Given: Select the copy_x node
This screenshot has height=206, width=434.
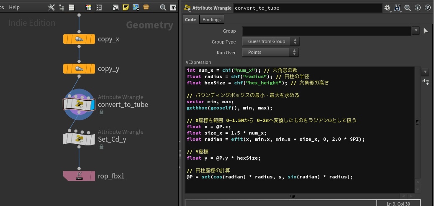Looking at the screenshot, I should click(79, 39).
